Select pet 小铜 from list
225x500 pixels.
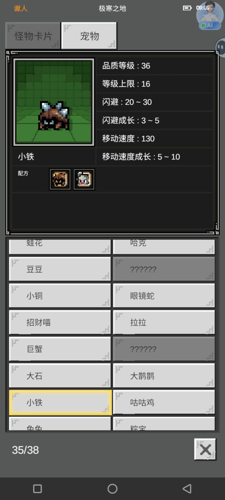coord(60,296)
